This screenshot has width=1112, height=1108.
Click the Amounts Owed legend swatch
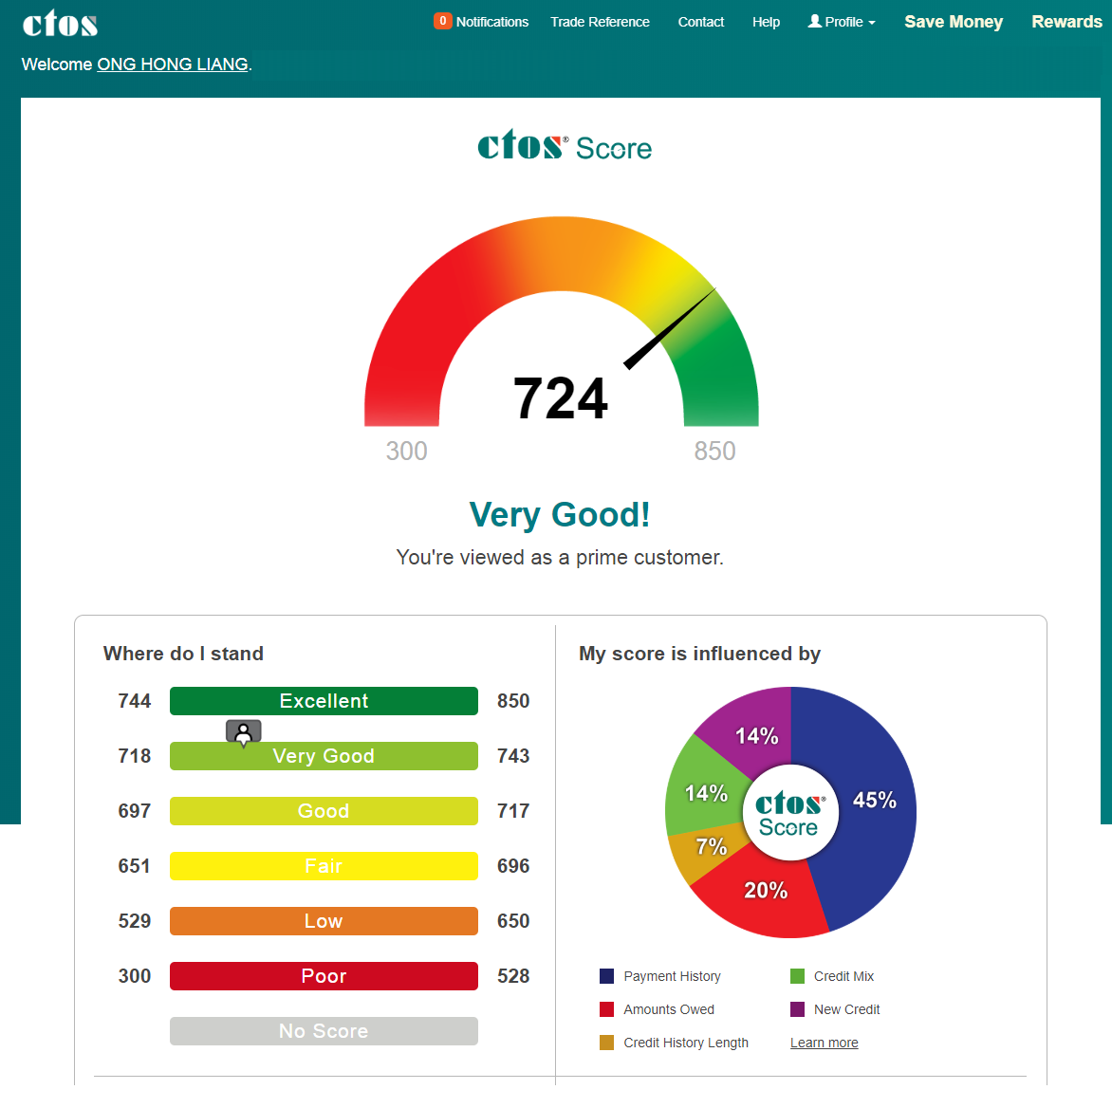606,1009
